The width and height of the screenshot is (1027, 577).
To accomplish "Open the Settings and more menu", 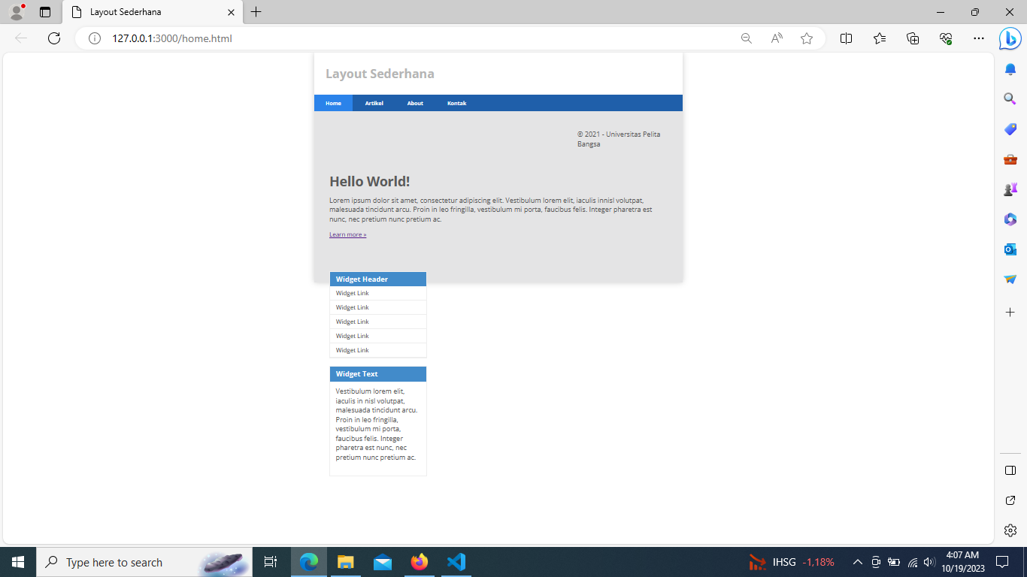I will point(978,38).
